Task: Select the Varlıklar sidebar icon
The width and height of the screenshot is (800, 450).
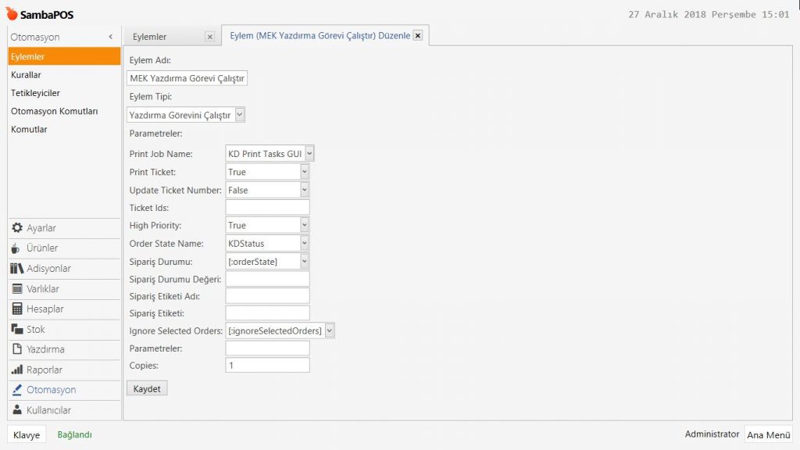Action: coord(17,289)
